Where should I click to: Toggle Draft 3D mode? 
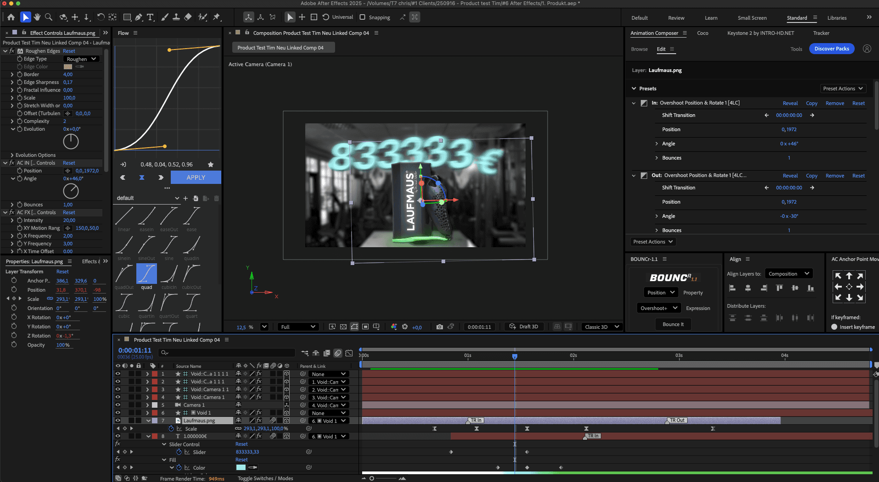click(x=524, y=327)
